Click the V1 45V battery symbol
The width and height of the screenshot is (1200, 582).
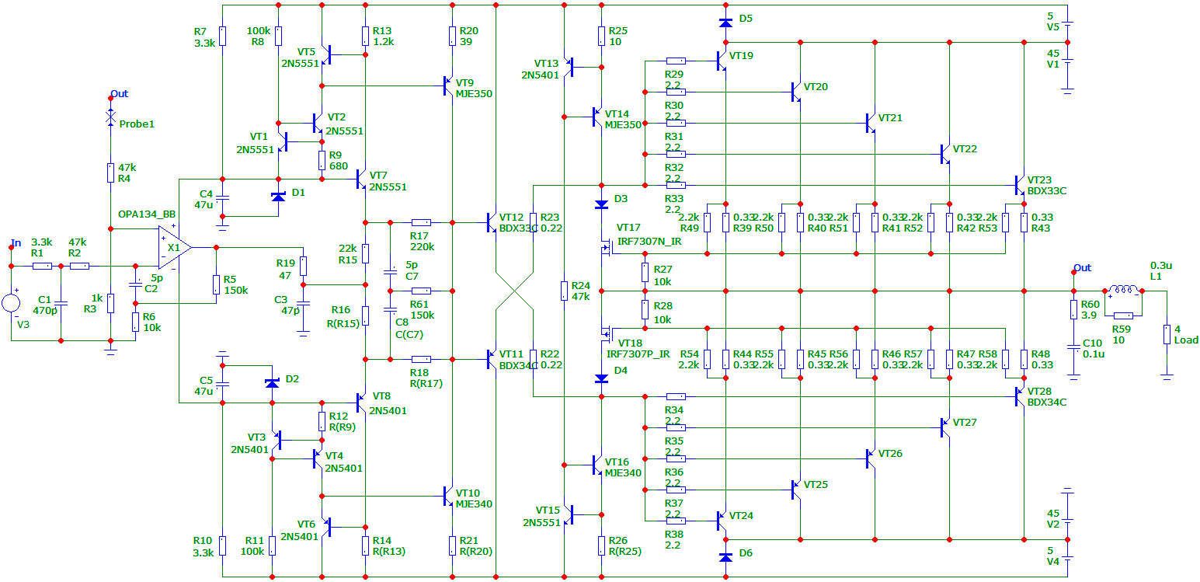coord(1067,62)
